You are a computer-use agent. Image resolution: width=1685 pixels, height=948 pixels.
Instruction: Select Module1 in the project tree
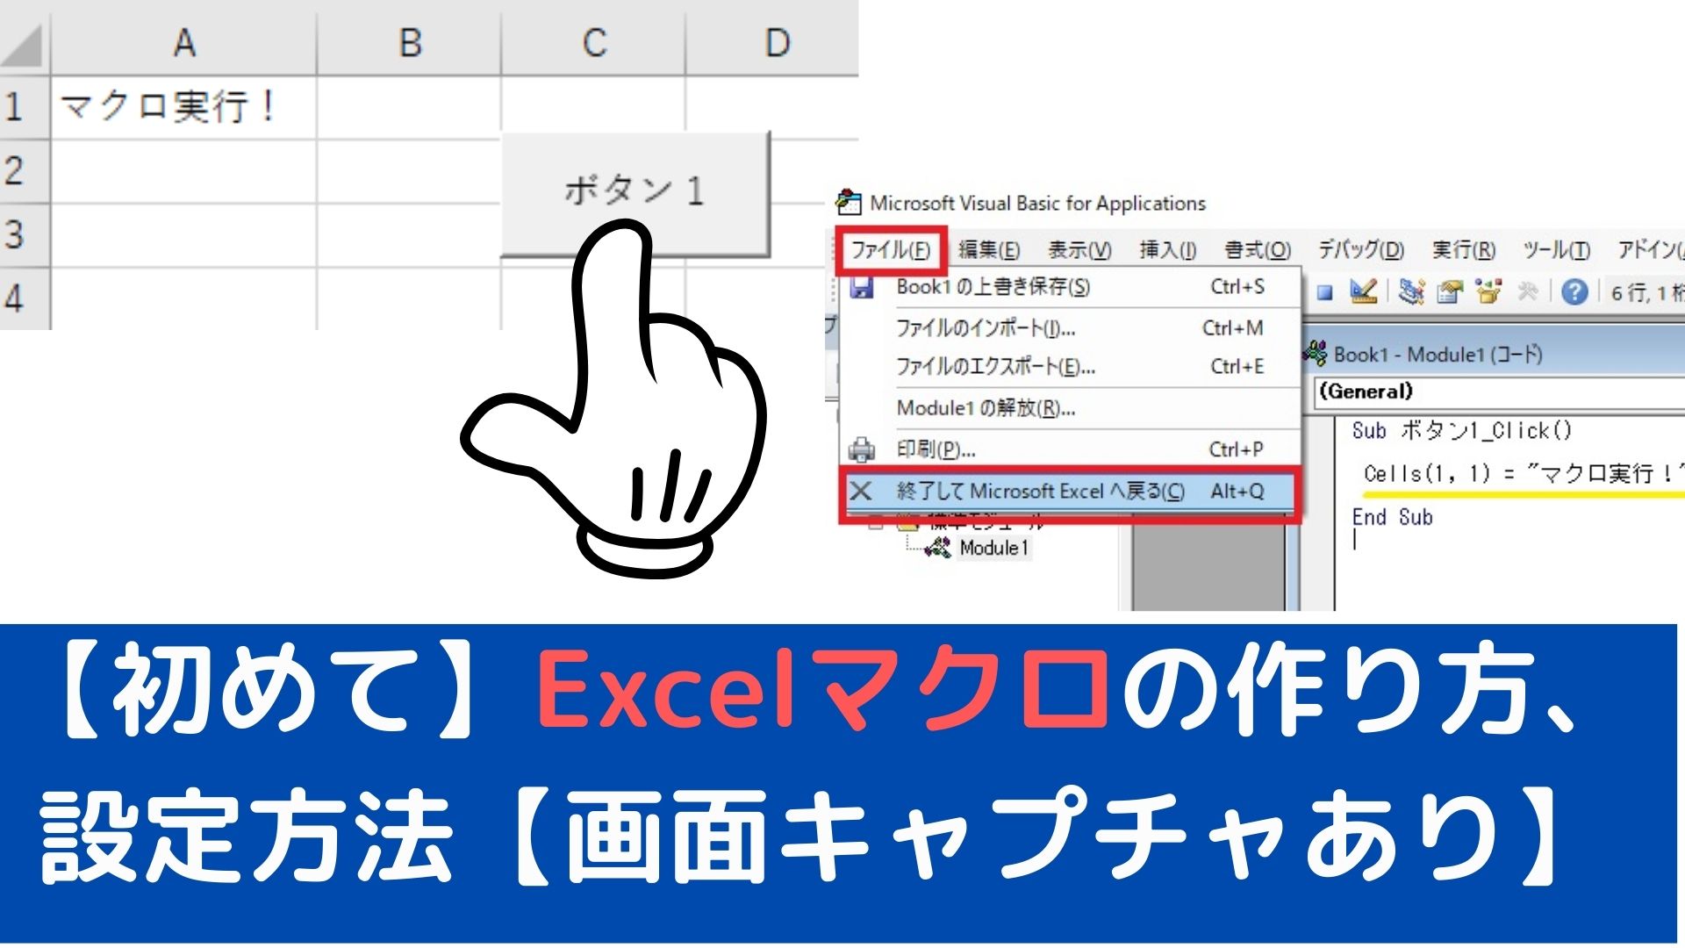point(993,548)
